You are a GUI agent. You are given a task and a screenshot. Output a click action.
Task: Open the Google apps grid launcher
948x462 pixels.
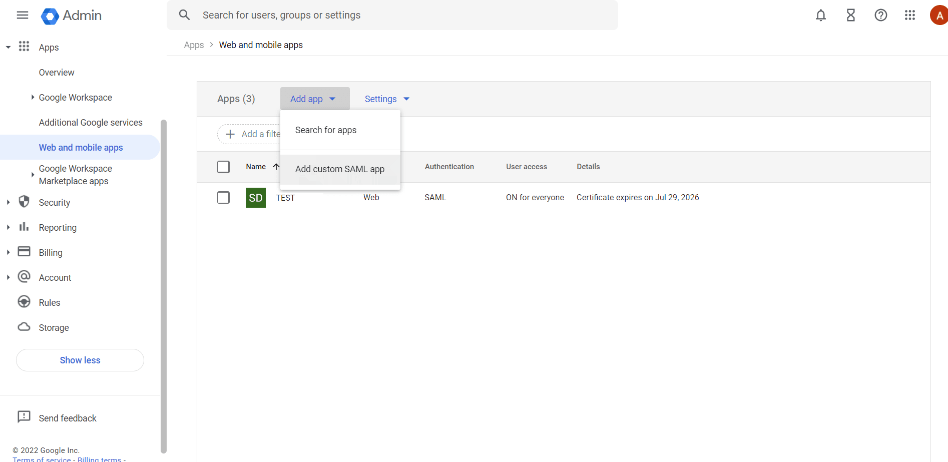pyautogui.click(x=909, y=15)
